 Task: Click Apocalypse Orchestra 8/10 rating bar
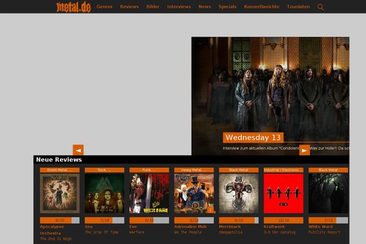60,220
